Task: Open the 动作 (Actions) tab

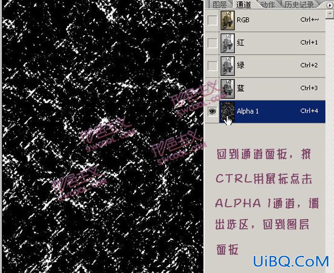Action: tap(268, 4)
